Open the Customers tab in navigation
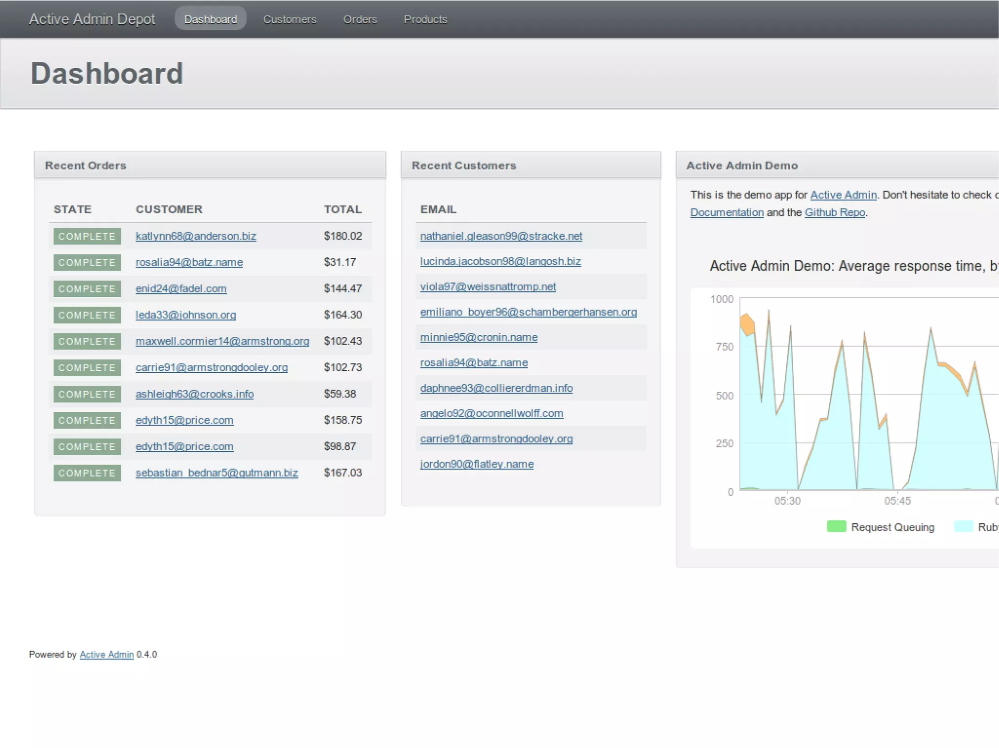 pyautogui.click(x=290, y=19)
